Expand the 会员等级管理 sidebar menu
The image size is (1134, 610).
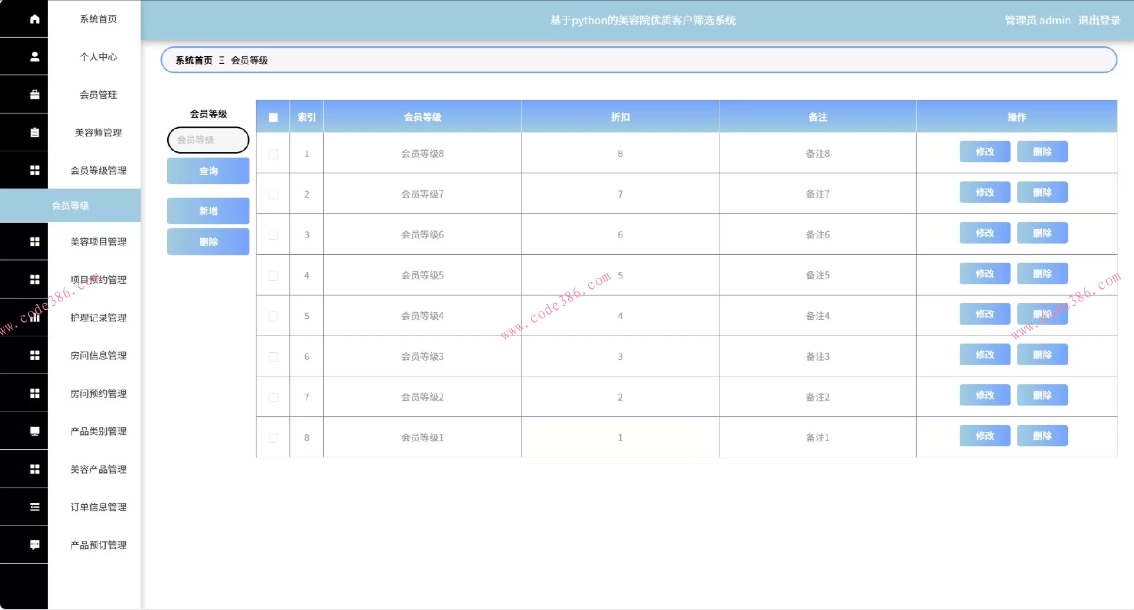click(98, 170)
